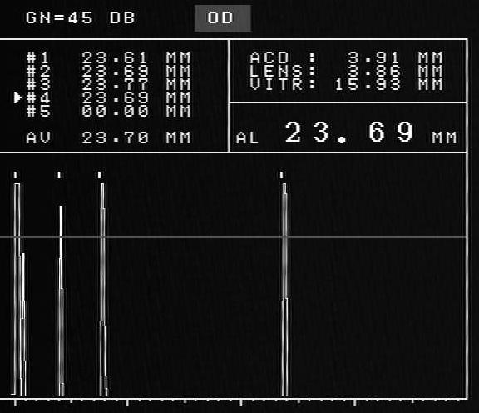Click the anterior lens echo spike
The image size is (479, 413).
tap(61, 301)
